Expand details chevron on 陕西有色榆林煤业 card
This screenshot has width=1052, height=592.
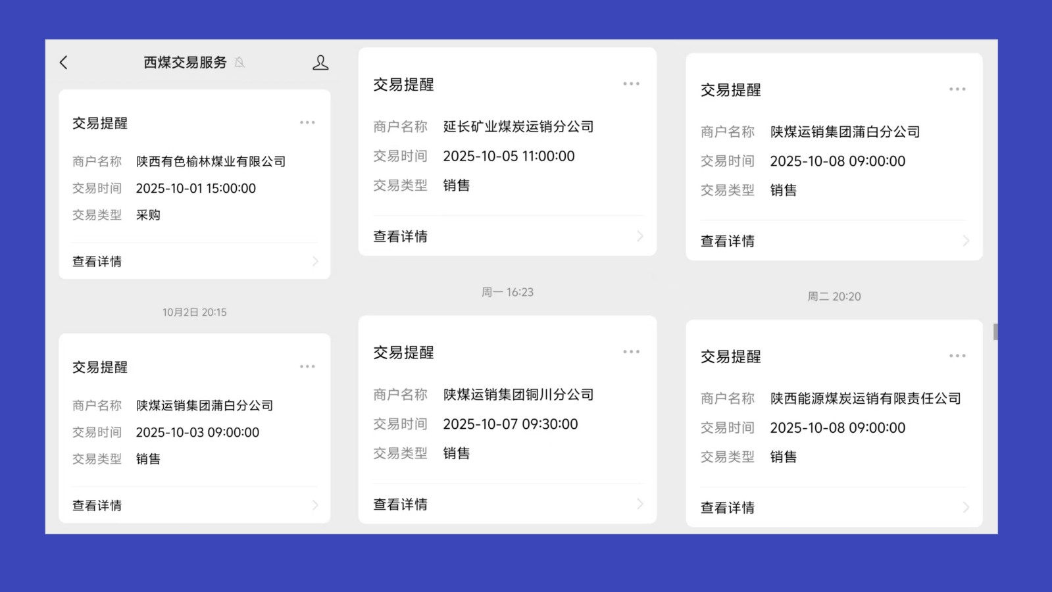(315, 262)
